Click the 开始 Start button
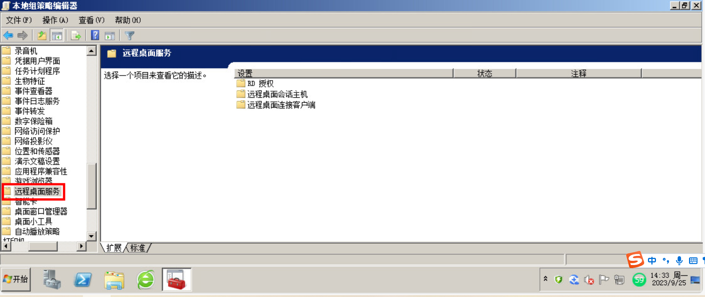The width and height of the screenshot is (705, 297). tap(16, 280)
